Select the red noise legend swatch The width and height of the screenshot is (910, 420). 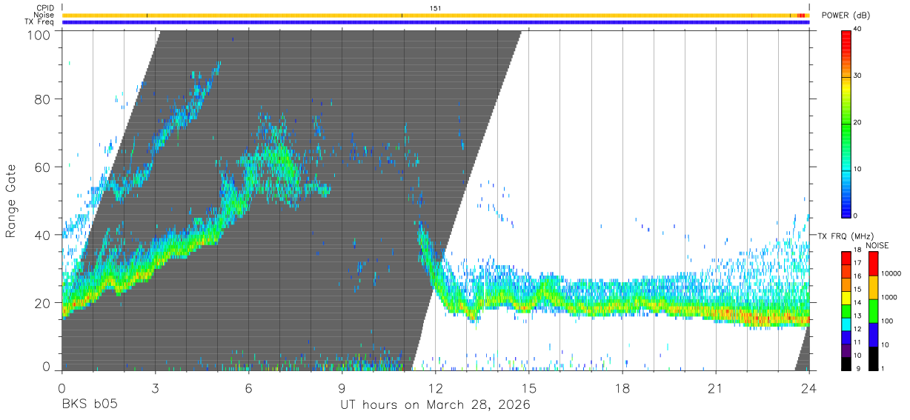[x=874, y=263]
